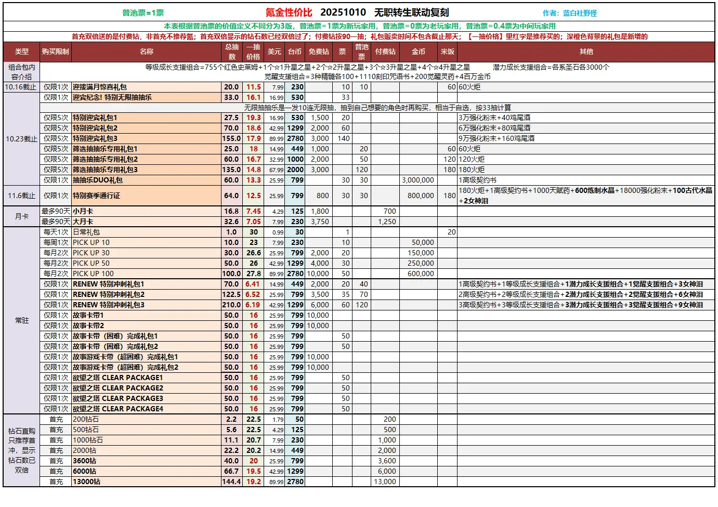Click the RENEW 特别冲刺礼包3 cell

click(109, 305)
